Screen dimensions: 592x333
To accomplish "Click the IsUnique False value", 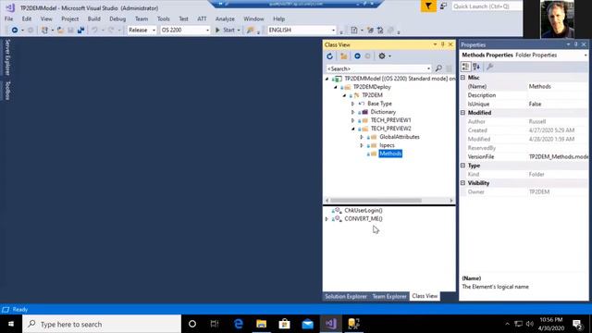I will [535, 104].
